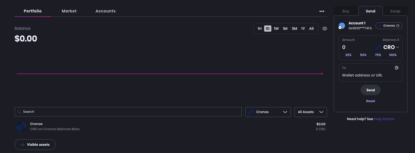
Task: Click the CRO token logo in Amount
Action: point(378,47)
